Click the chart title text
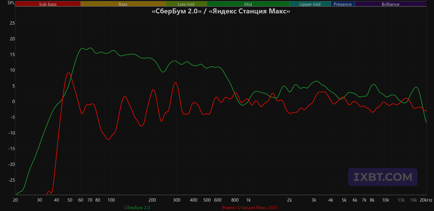Viewport: 434px width, 211px height. [221, 11]
